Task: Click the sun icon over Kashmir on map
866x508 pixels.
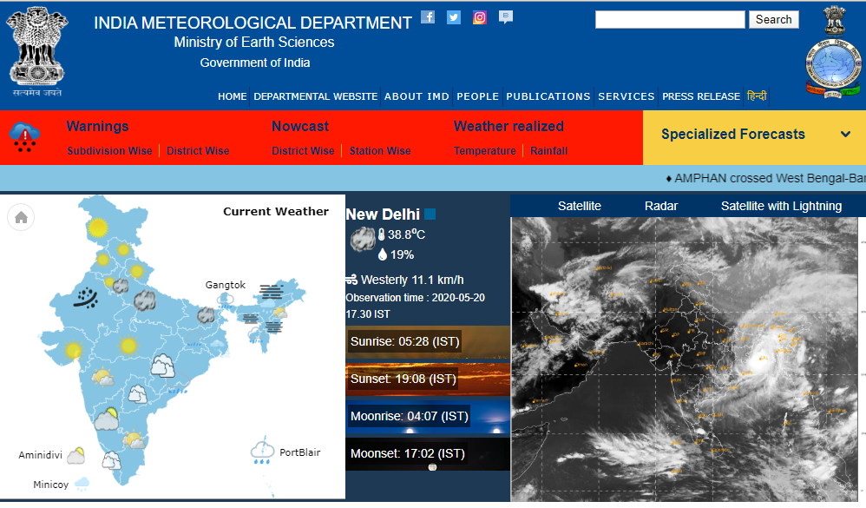Action: click(98, 228)
